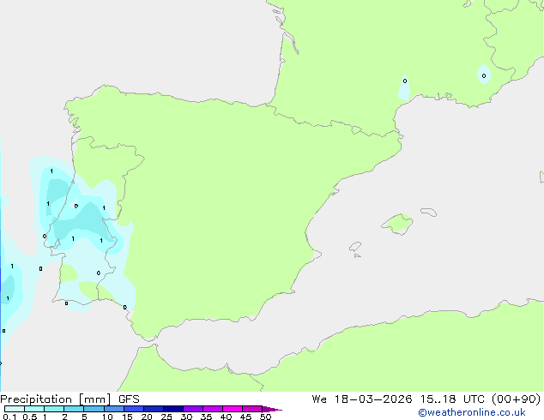Screen dimensions: 544x420
Task: Click Mallorca island on the map
Action: point(398,224)
